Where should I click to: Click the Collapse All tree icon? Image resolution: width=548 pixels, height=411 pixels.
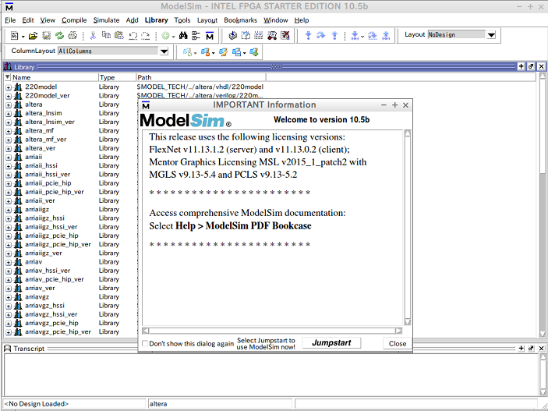pos(196,35)
